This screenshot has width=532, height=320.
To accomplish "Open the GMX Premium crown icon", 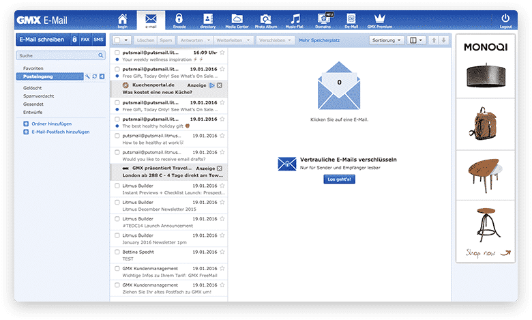I will click(x=379, y=20).
